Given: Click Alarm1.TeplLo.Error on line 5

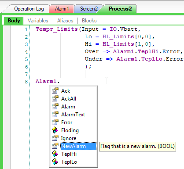Looking at the screenshot, I should [150, 59].
